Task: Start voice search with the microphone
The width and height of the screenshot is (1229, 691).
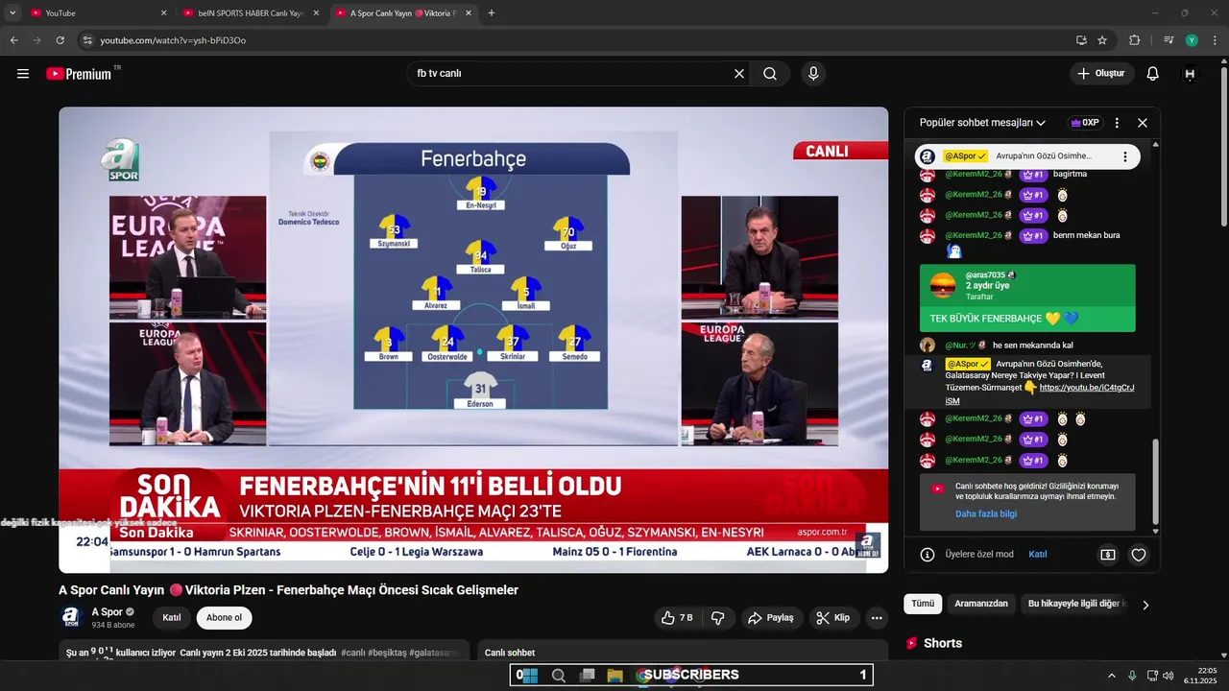Action: [813, 74]
